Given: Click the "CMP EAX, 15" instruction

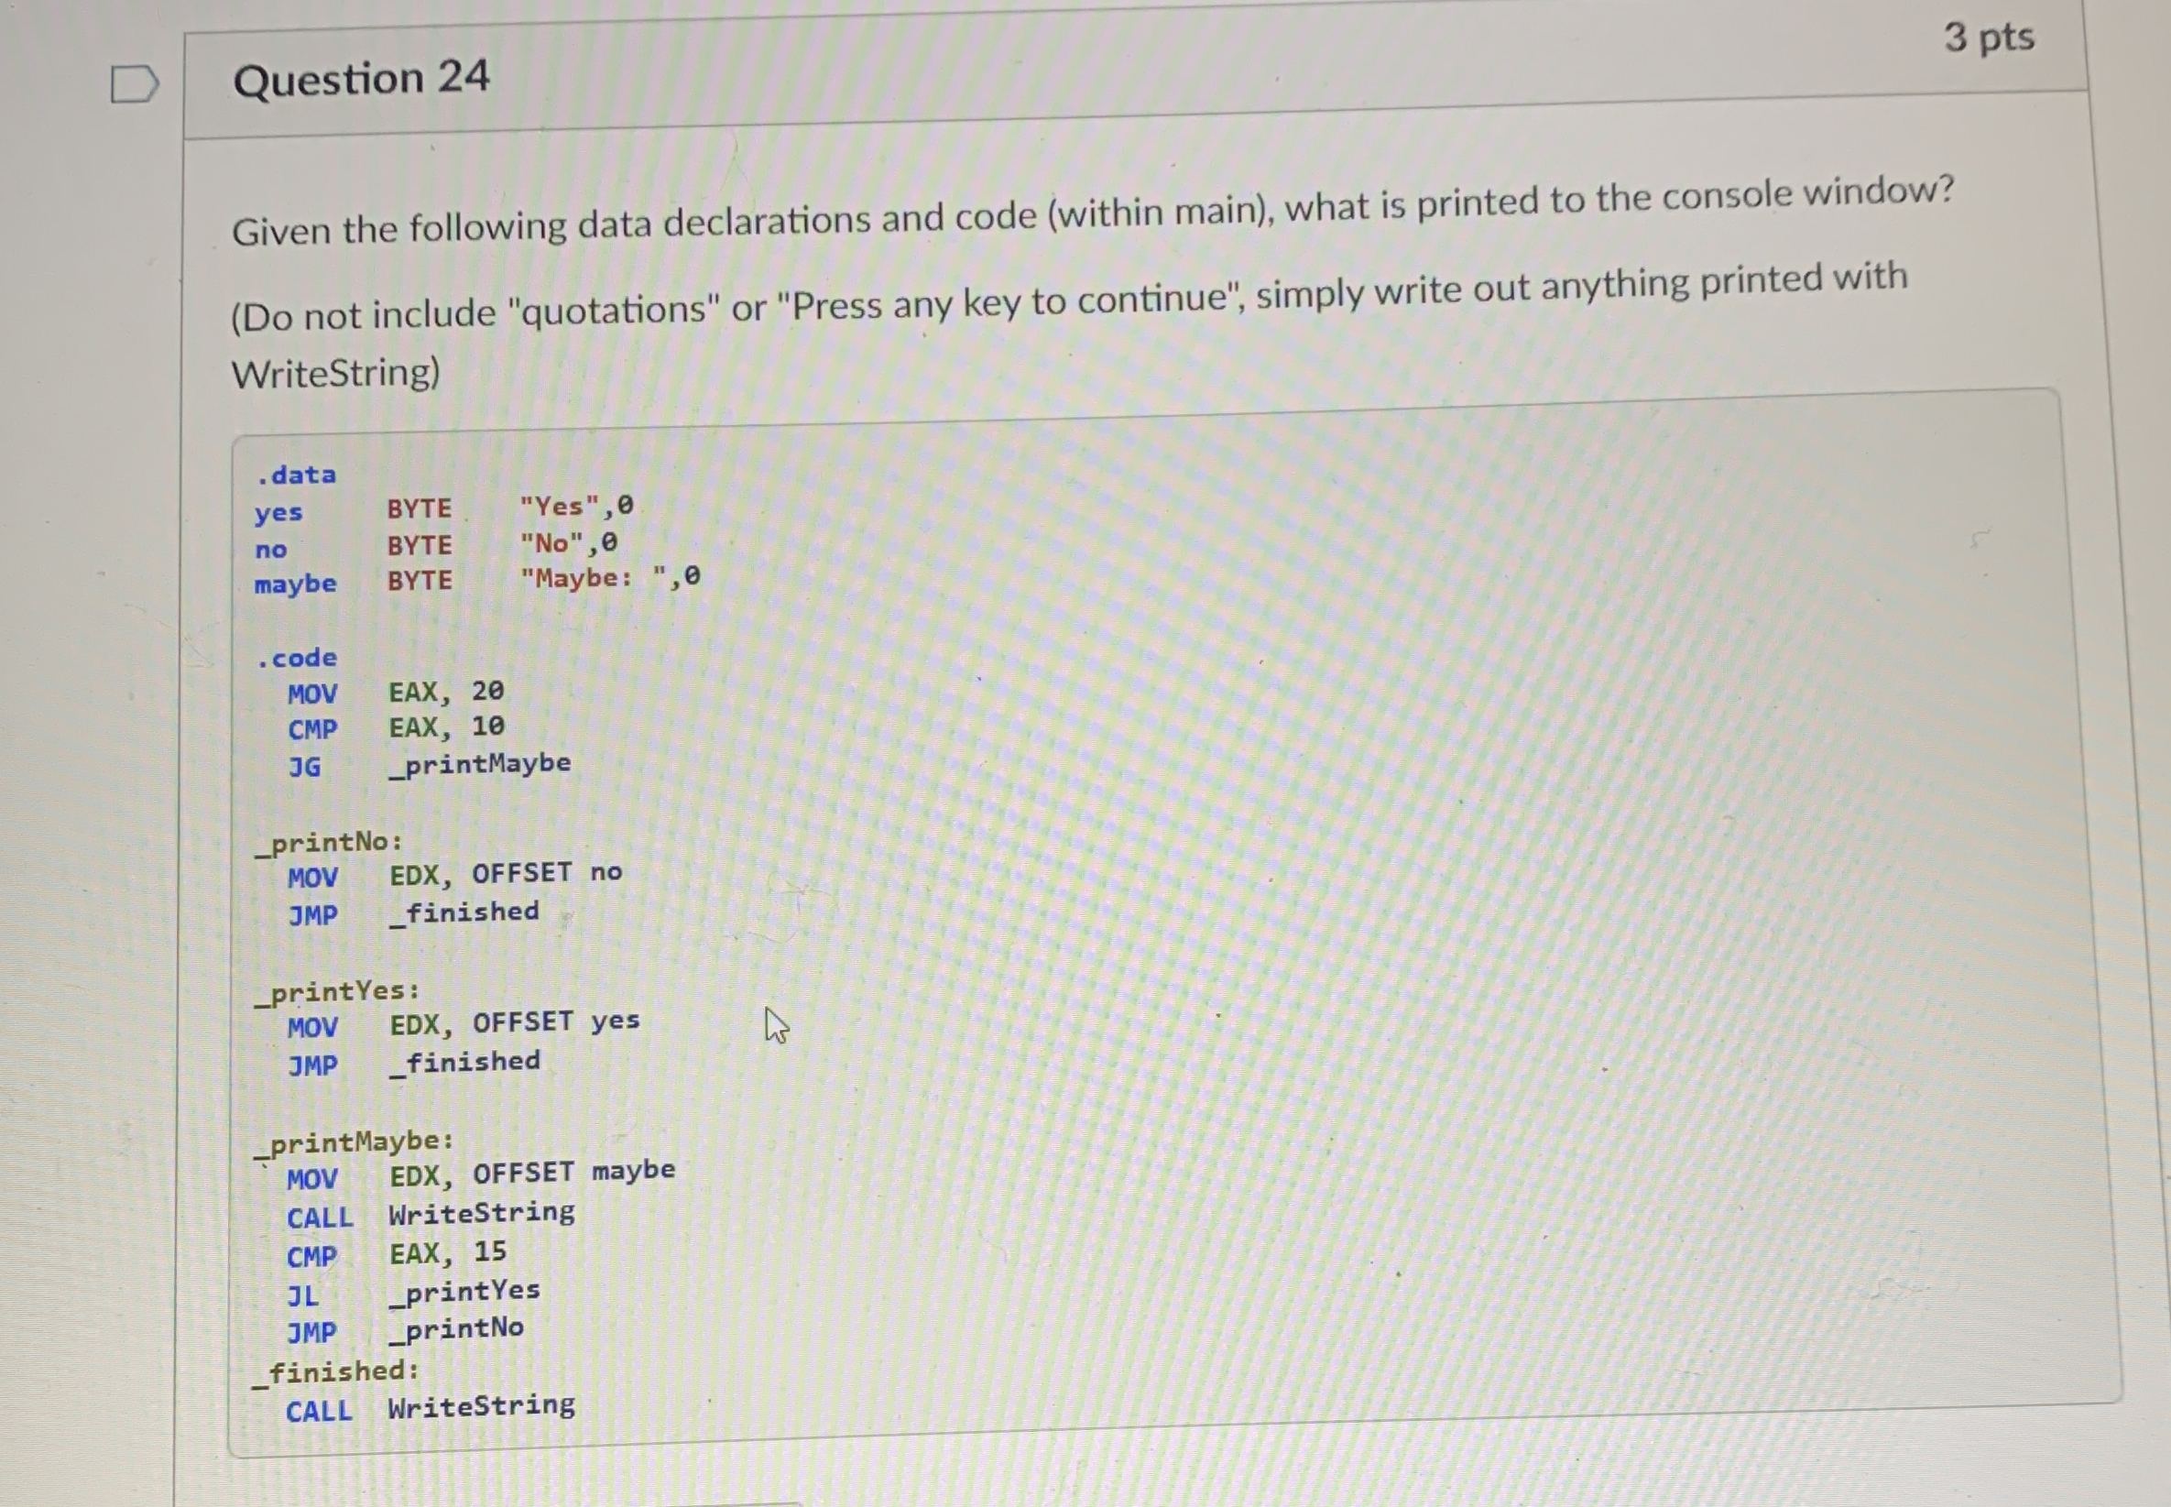Looking at the screenshot, I should (x=397, y=1255).
